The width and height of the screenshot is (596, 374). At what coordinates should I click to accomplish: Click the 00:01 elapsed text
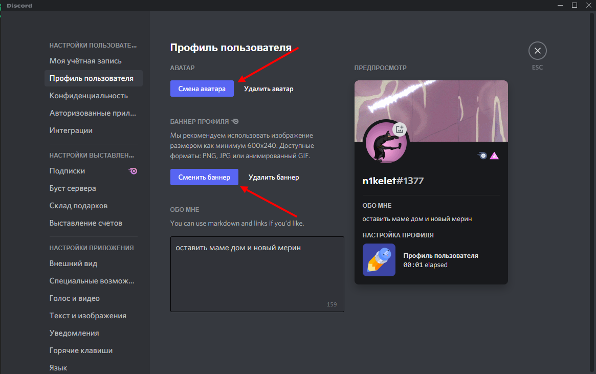pos(425,265)
